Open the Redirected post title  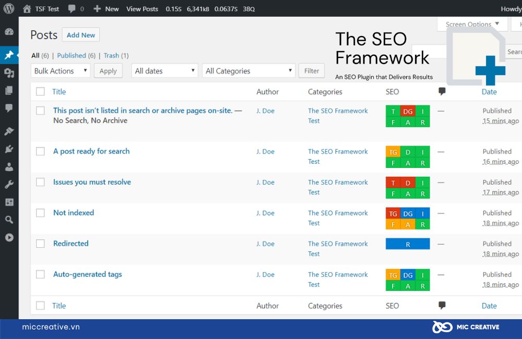(71, 244)
